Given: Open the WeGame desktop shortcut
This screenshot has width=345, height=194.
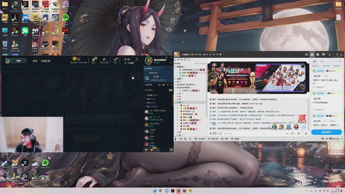Looking at the screenshot, I should click(15, 32).
